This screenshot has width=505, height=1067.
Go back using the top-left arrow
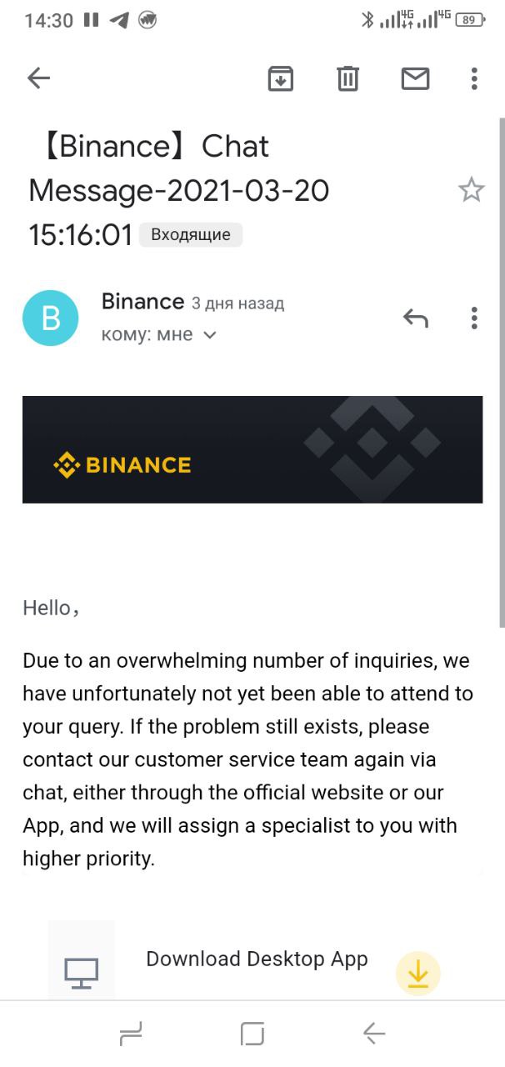pyautogui.click(x=38, y=78)
